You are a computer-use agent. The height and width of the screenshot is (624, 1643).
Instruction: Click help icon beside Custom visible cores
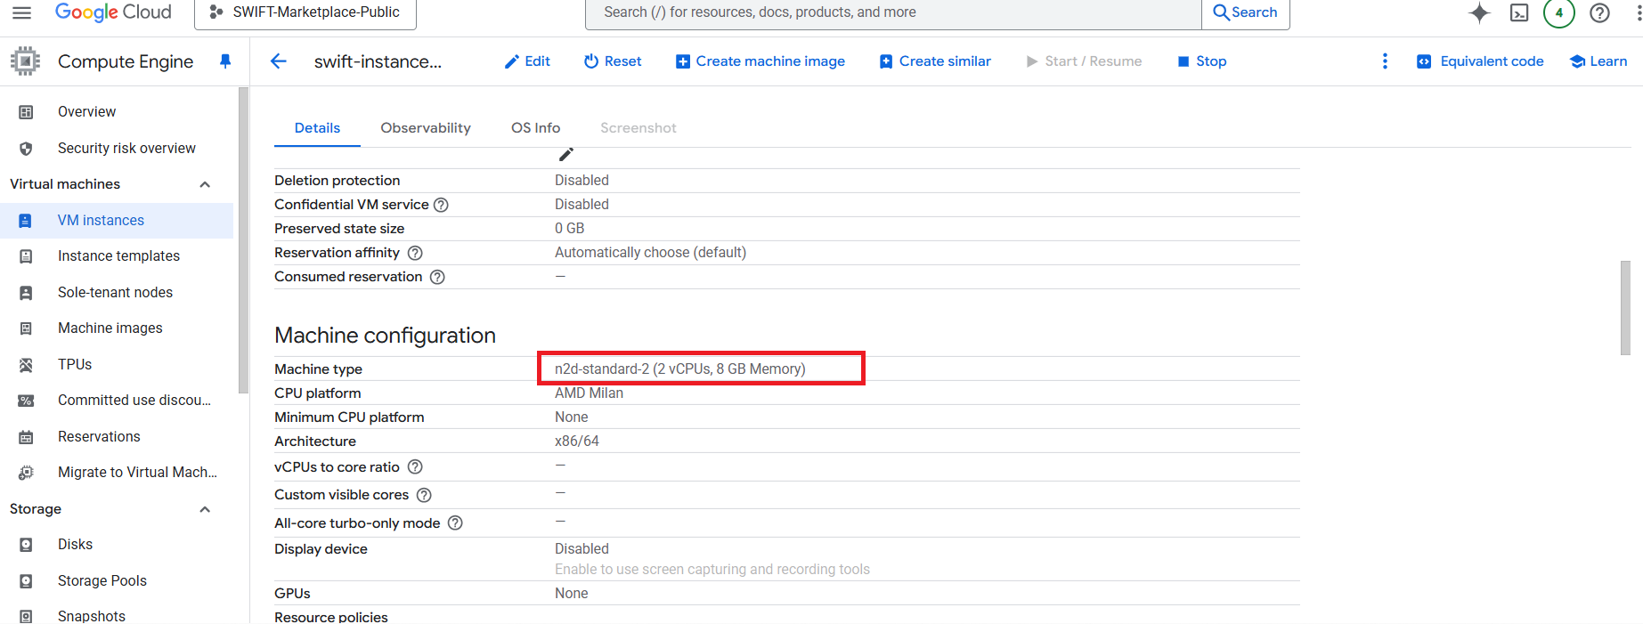pyautogui.click(x=424, y=495)
